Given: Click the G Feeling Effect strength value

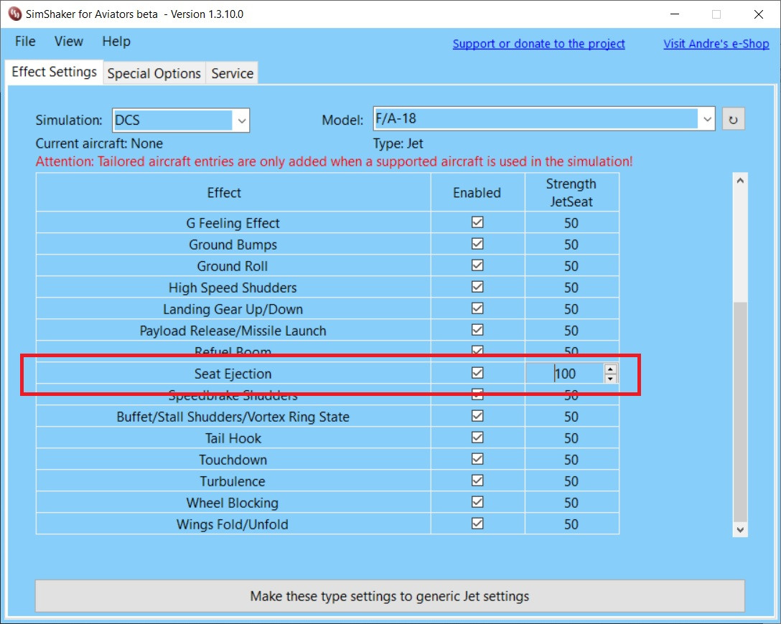Looking at the screenshot, I should pos(571,223).
